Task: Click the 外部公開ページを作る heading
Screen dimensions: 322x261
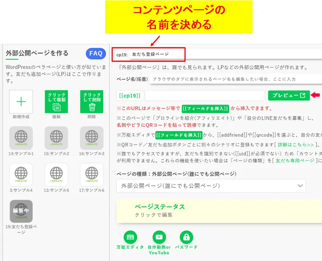Action: 37,53
